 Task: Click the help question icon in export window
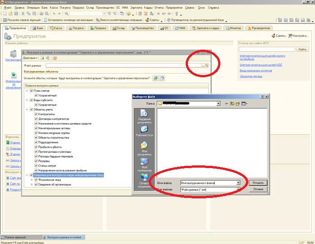point(55,58)
